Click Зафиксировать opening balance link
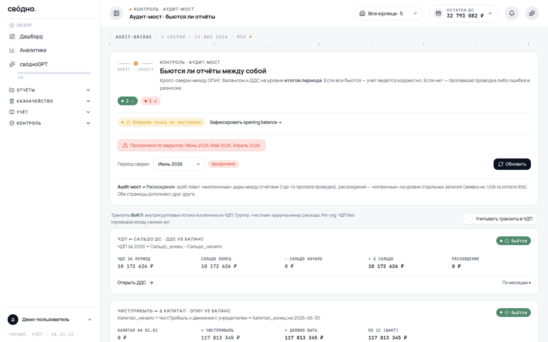The height and width of the screenshot is (342, 548). click(x=245, y=122)
